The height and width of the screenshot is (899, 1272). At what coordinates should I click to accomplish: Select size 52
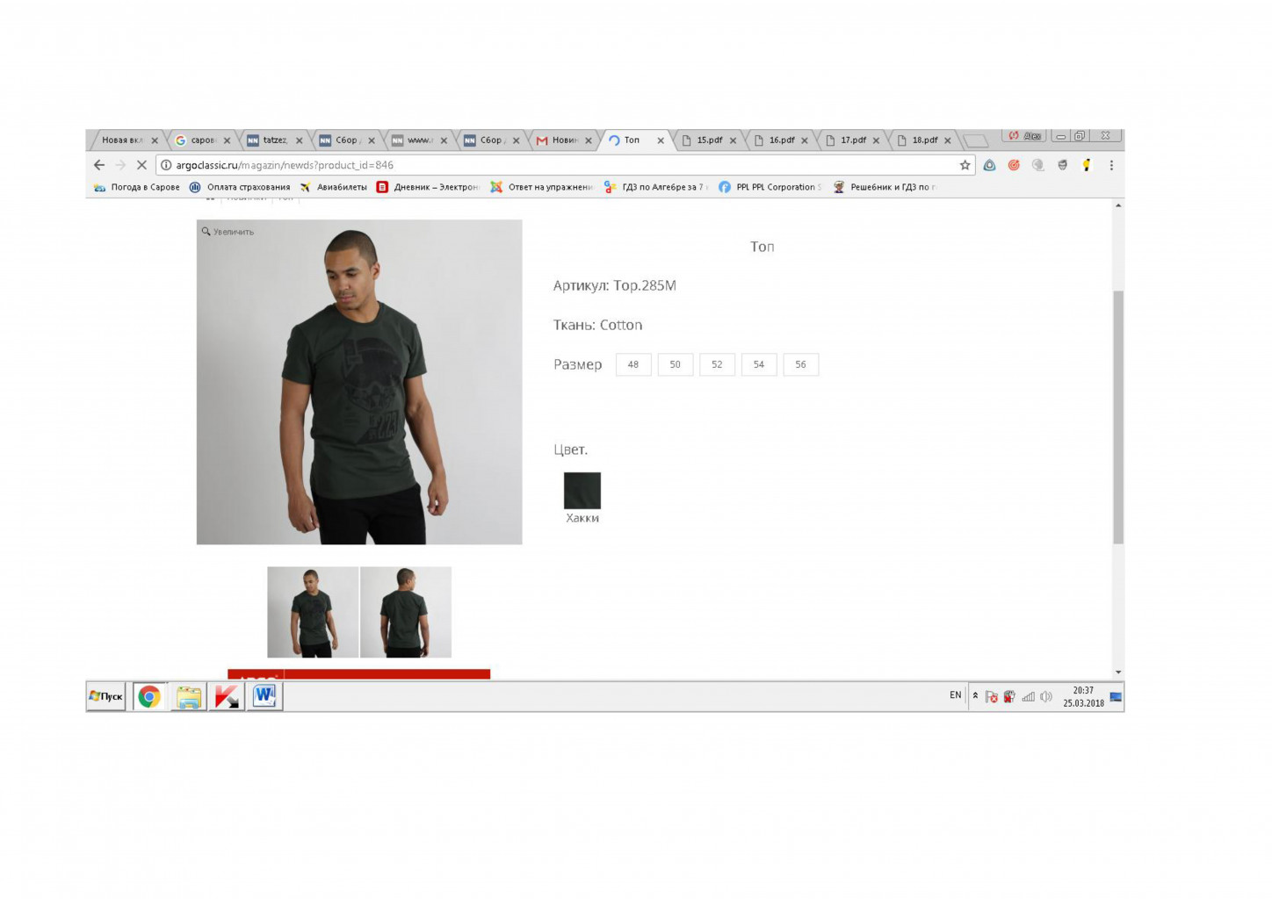click(717, 364)
